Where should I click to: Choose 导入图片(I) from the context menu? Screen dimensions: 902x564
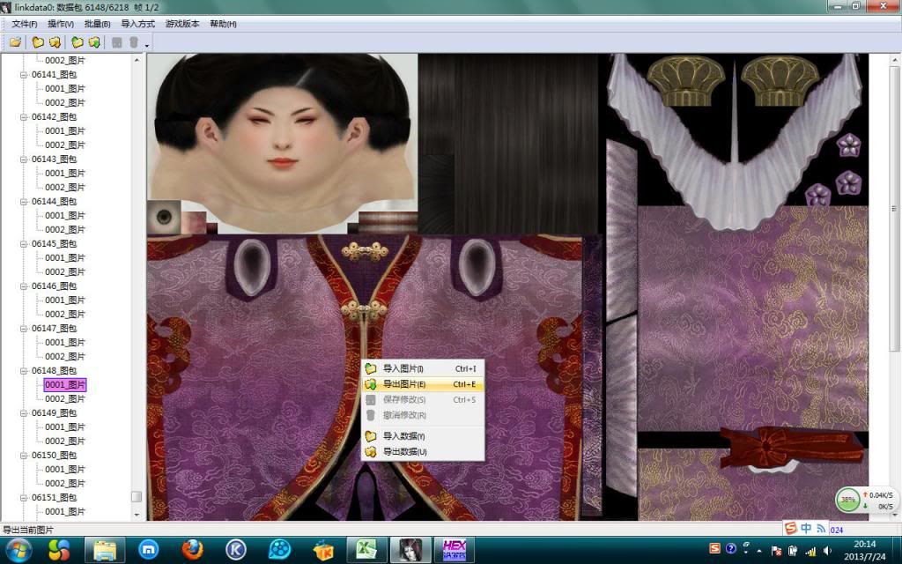[x=403, y=368]
